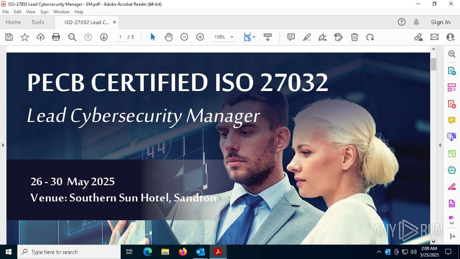Upload the file to the cloud
The width and height of the screenshot is (460, 259).
click(41, 37)
